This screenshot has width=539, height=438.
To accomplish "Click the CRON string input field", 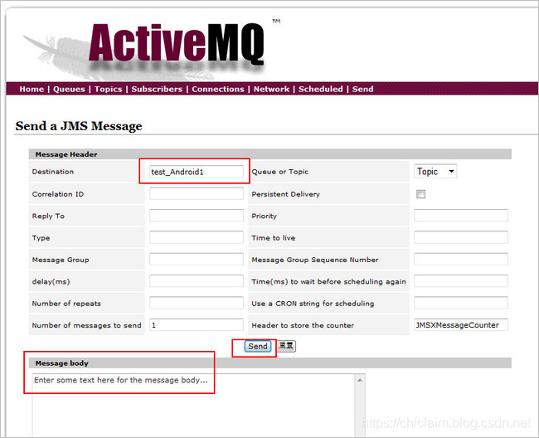I will (461, 303).
